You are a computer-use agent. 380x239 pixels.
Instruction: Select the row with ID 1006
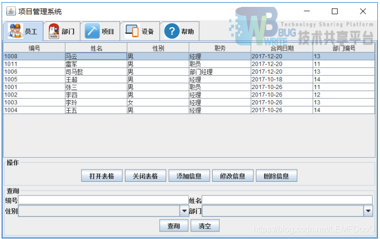(189, 72)
